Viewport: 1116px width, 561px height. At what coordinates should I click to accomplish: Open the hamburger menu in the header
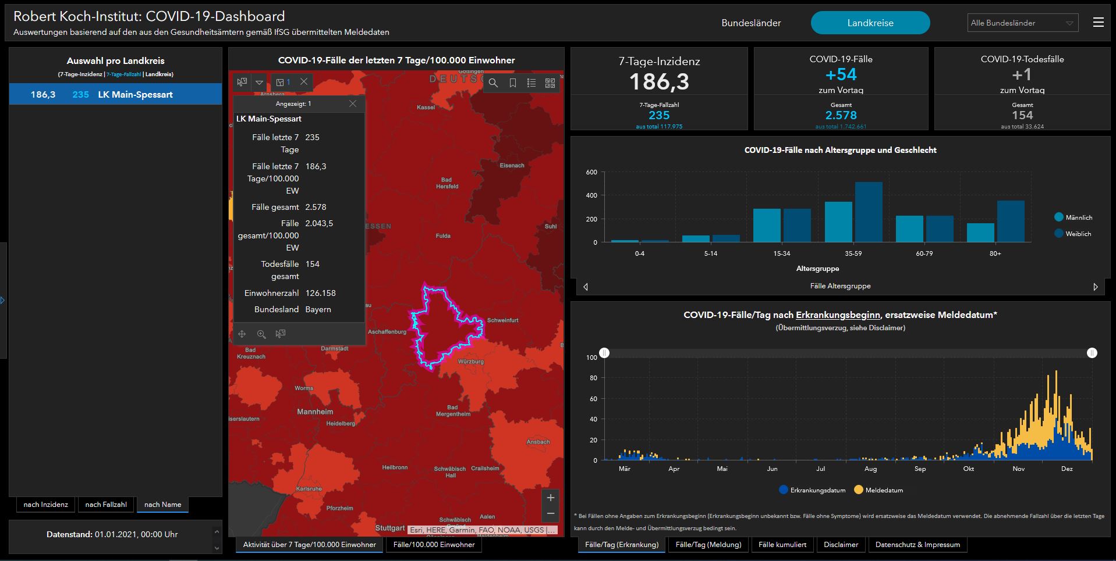(x=1098, y=23)
